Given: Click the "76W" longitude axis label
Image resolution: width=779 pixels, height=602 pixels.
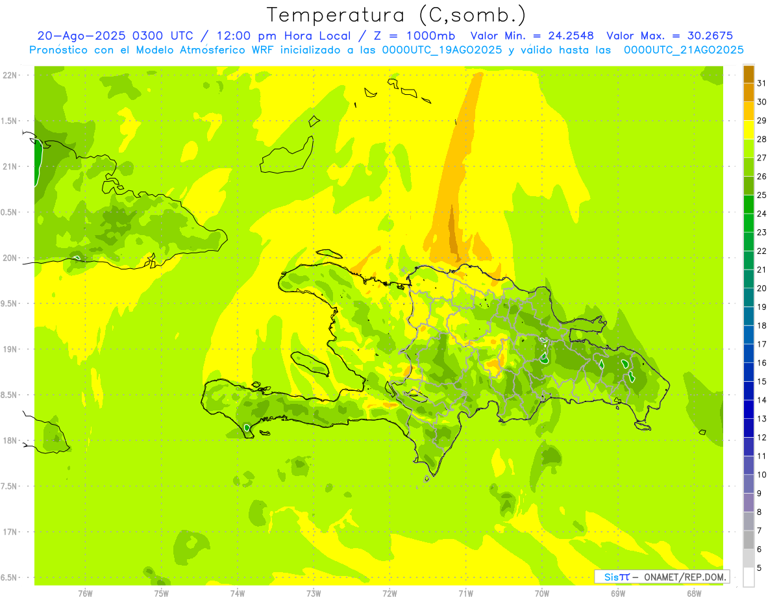Looking at the screenshot, I should 85,594.
